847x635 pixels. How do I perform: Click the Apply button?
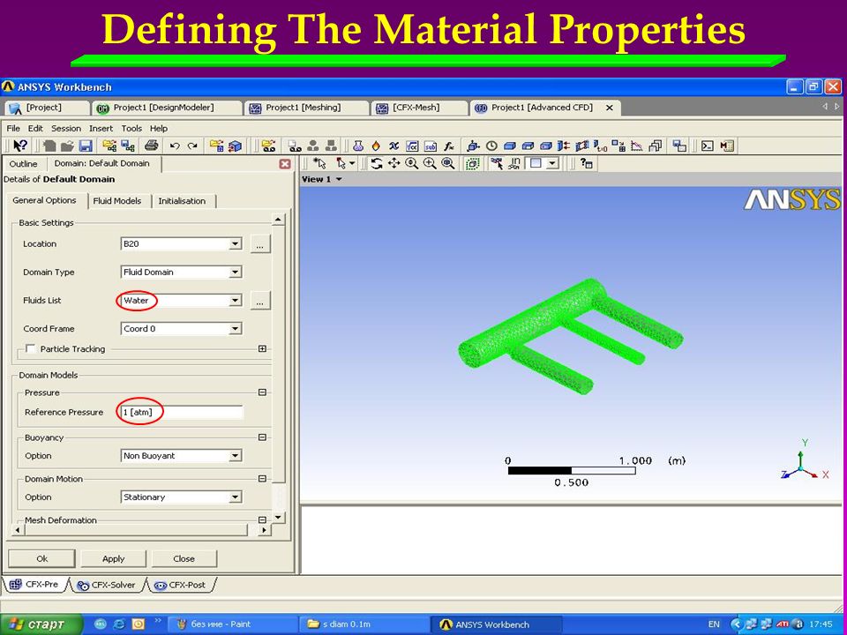click(x=114, y=559)
